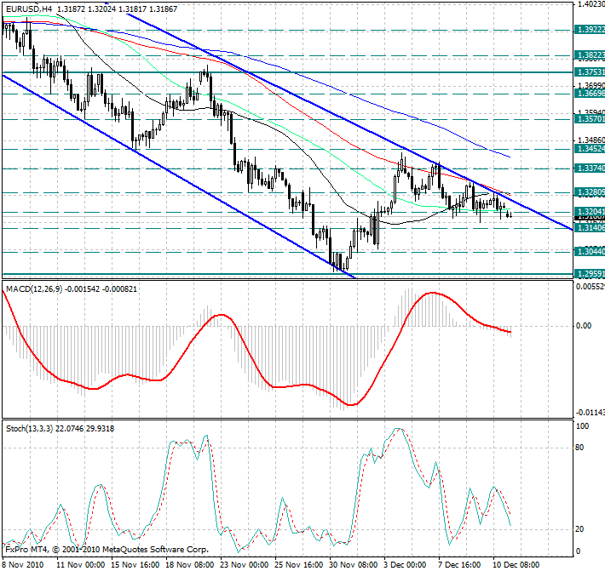Click the Stochastic 20 level axis value
This screenshot has height=571, width=605.
(x=579, y=529)
